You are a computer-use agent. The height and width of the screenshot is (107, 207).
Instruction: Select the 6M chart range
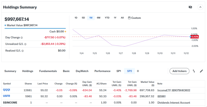99,18
